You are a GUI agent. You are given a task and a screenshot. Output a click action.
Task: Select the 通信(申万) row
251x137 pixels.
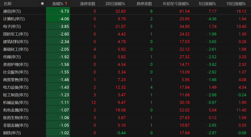(14, 11)
